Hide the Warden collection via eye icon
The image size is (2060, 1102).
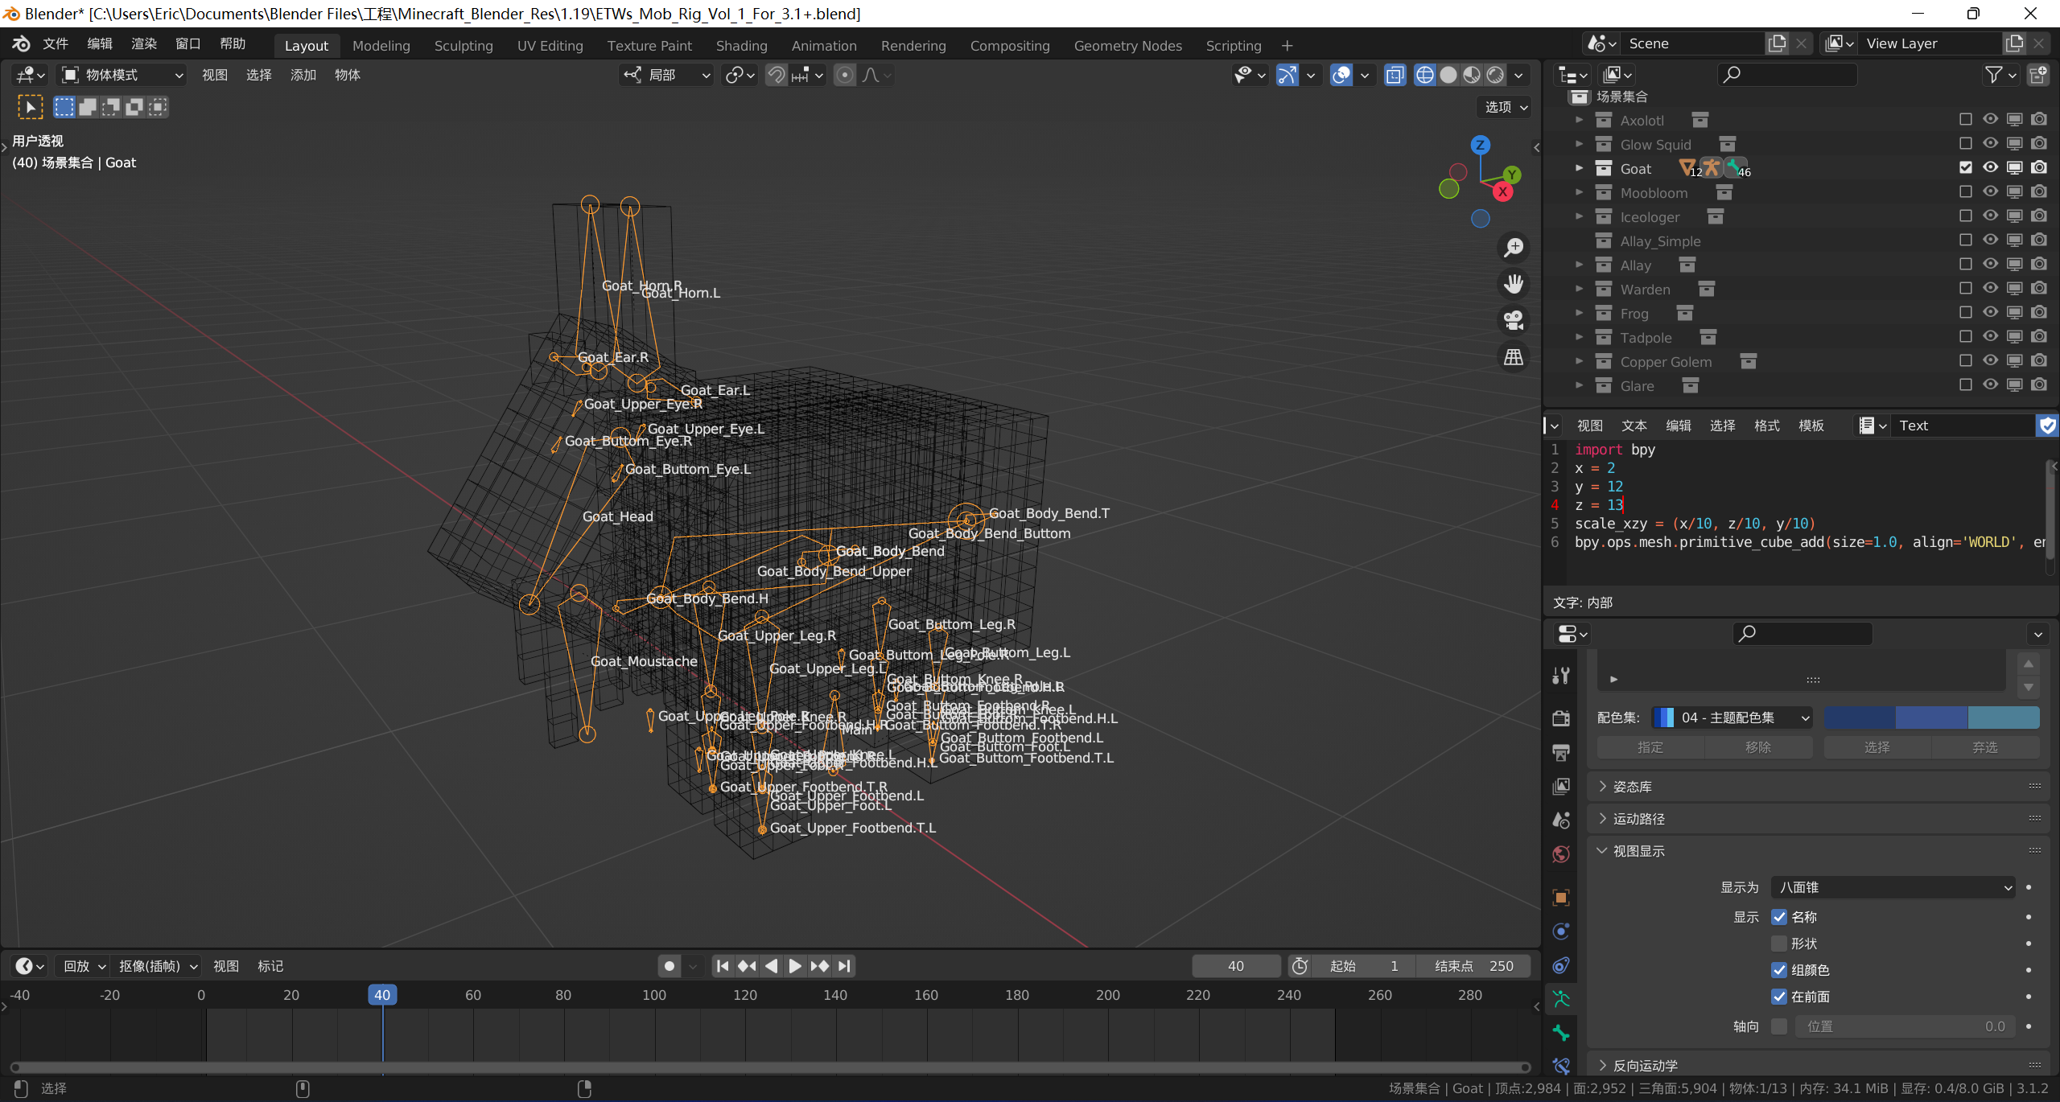1990,289
